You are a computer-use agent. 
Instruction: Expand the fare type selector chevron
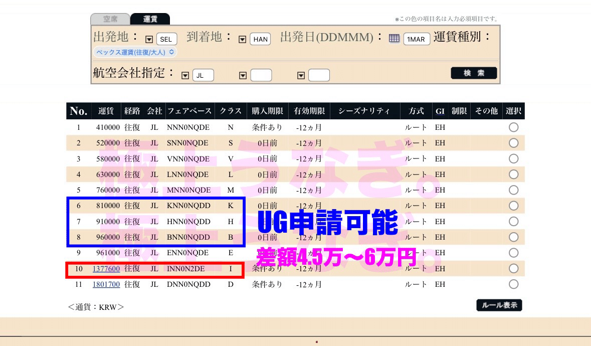(x=171, y=52)
